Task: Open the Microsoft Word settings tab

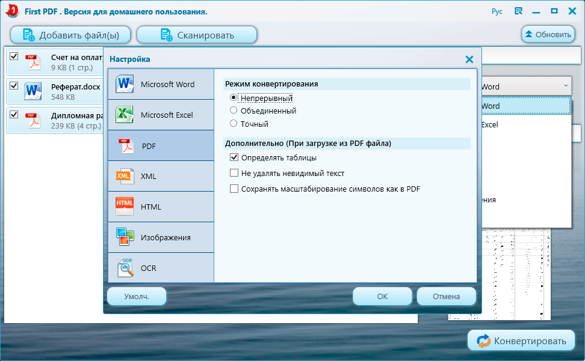Action: tap(161, 84)
